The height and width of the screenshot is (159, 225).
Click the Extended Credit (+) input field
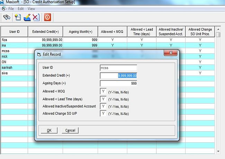click(x=118, y=76)
